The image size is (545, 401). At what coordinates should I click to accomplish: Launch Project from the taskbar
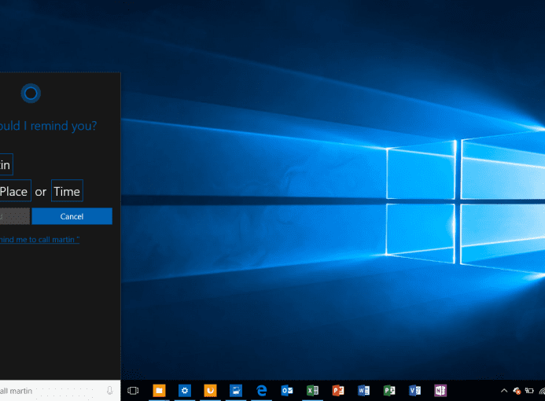click(x=389, y=391)
